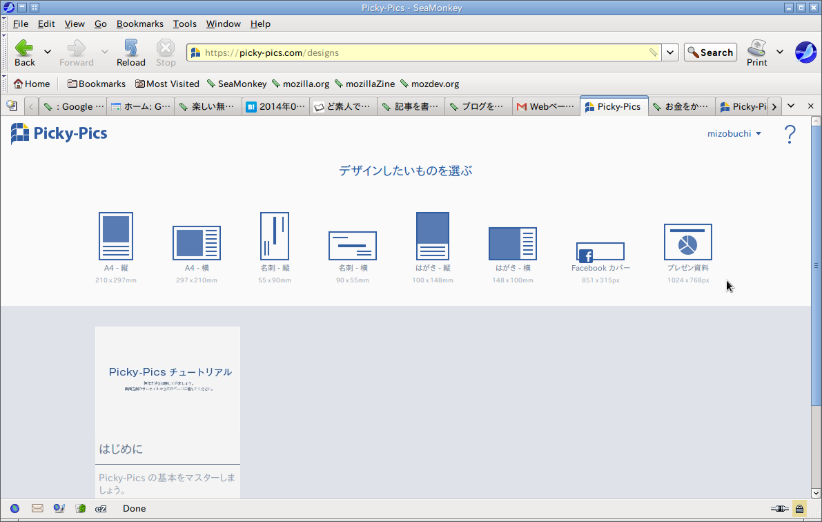Image resolution: width=822 pixels, height=522 pixels.
Task: Select the Facebook カバー design icon
Action: pyautogui.click(x=600, y=251)
